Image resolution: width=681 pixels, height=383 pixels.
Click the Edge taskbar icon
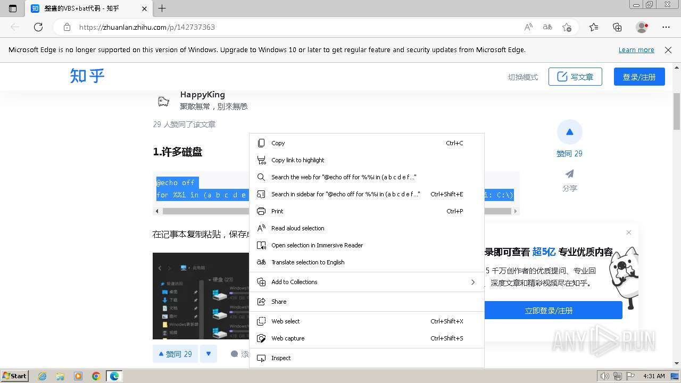pyautogui.click(x=114, y=376)
